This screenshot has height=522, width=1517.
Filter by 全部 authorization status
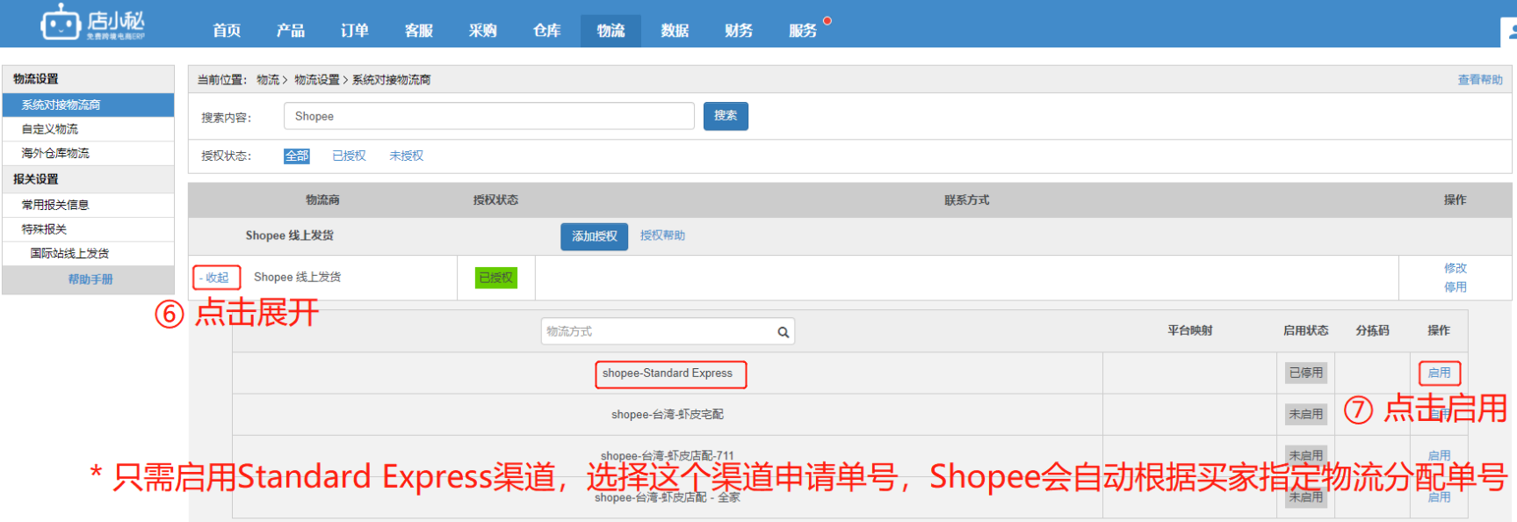tap(297, 156)
